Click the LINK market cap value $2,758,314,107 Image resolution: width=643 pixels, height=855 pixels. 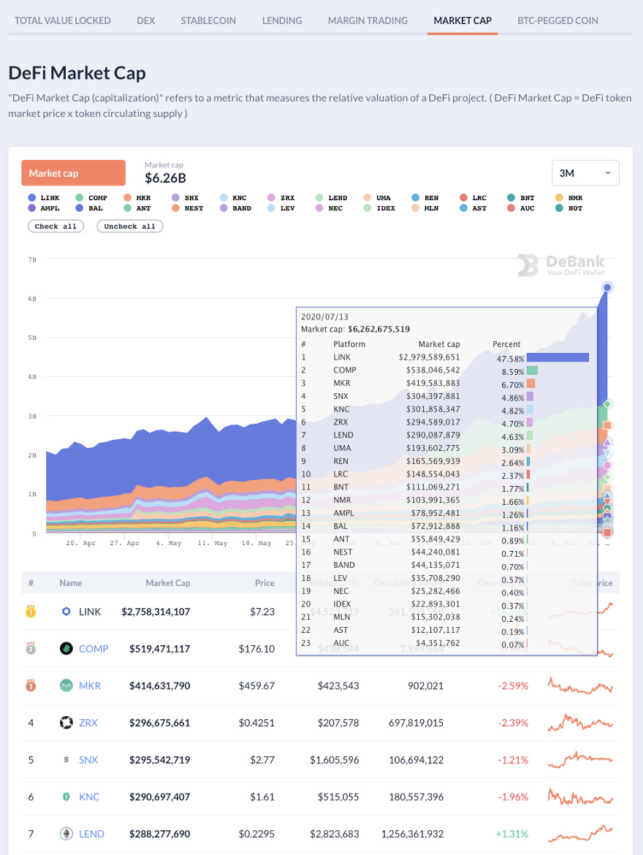(x=156, y=612)
